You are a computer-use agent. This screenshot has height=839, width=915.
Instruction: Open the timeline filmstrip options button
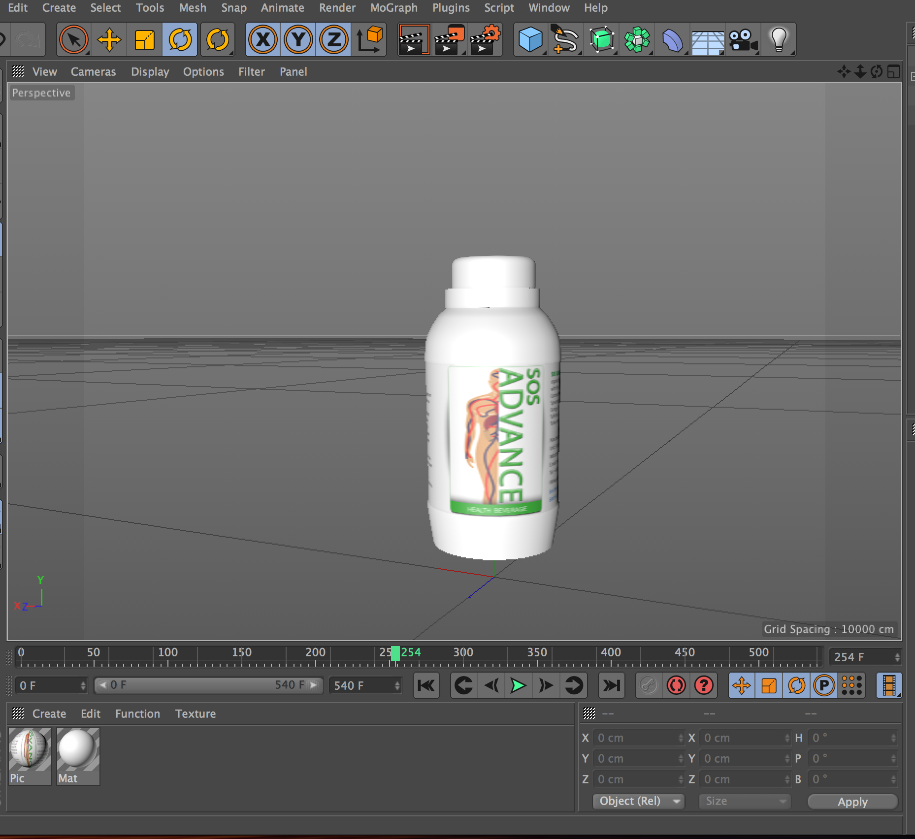pyautogui.click(x=889, y=685)
